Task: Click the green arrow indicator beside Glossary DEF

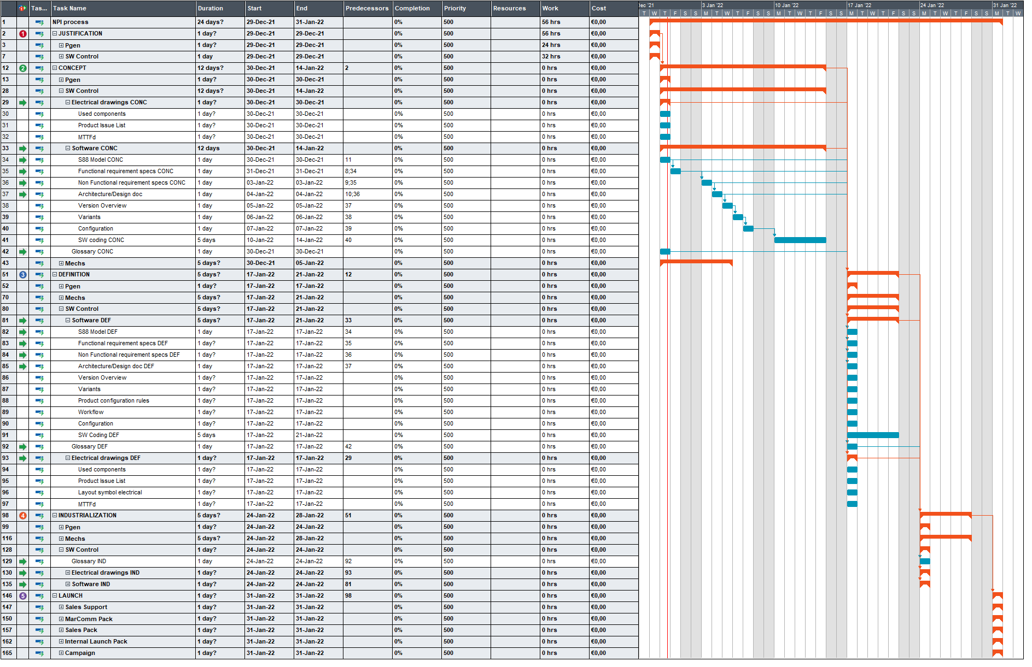Action: pos(22,446)
